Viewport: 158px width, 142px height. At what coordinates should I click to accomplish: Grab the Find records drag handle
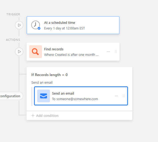click(116, 52)
